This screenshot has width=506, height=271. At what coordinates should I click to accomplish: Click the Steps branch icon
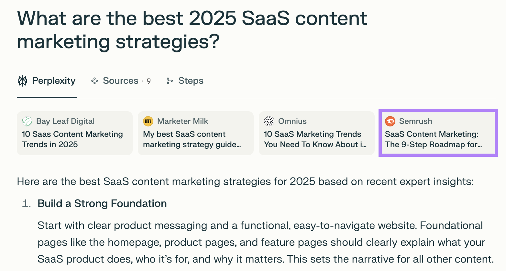coord(169,81)
